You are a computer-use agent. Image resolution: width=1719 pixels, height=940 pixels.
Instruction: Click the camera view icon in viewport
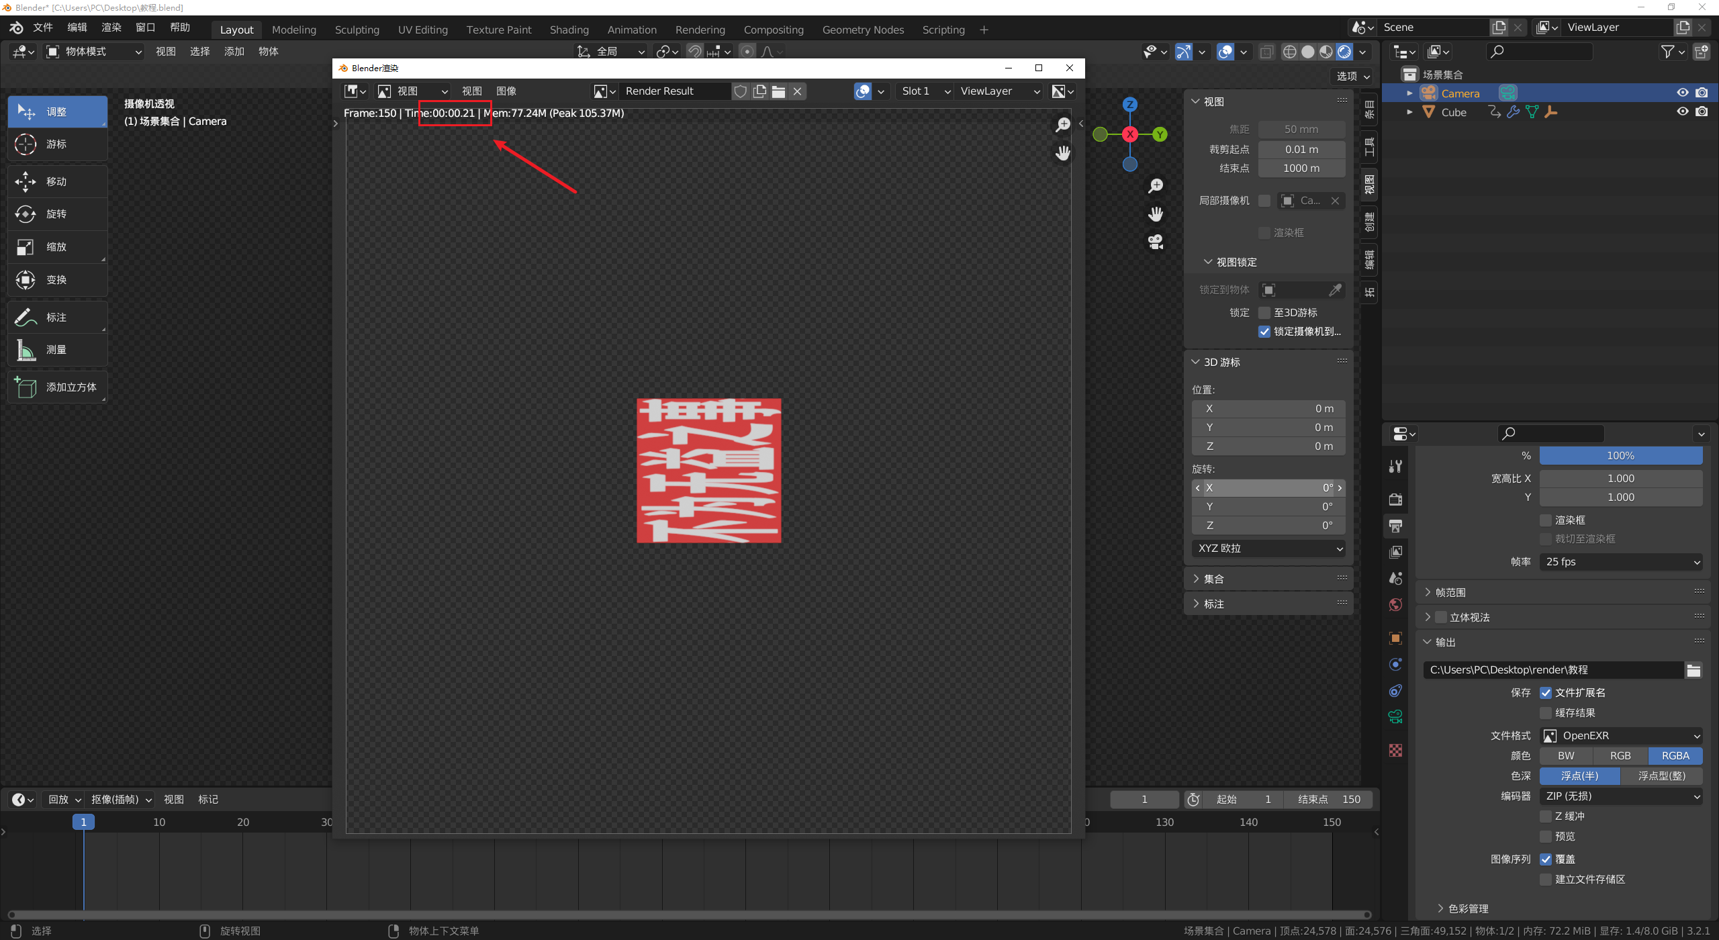click(1155, 242)
